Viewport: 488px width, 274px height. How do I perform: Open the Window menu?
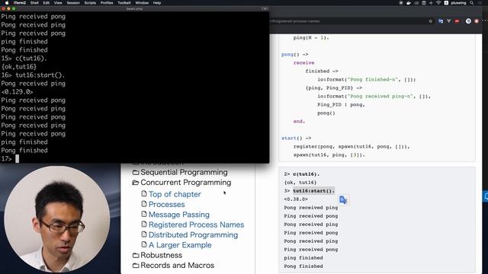142,3
